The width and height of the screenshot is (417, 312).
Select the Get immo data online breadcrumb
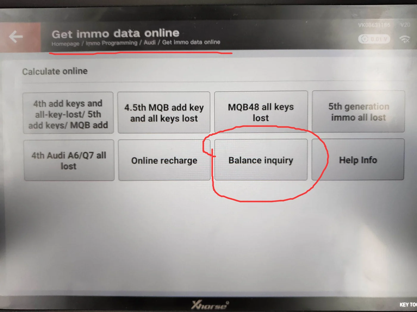[191, 42]
